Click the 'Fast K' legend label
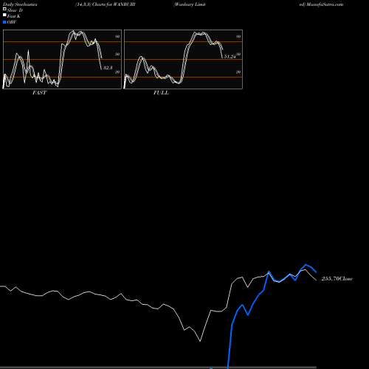The height and width of the screenshot is (369, 369). pos(14,16)
